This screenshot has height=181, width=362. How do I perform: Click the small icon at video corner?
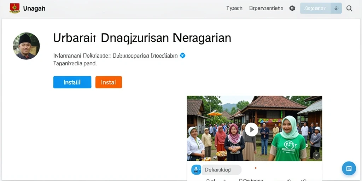[316, 156]
